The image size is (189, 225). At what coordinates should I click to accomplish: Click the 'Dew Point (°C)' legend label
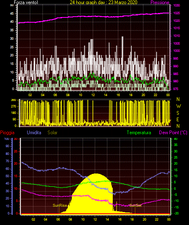click(x=173, y=133)
